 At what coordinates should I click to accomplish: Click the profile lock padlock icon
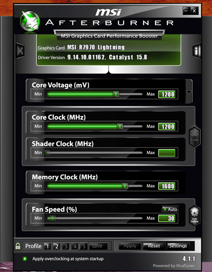point(18,246)
